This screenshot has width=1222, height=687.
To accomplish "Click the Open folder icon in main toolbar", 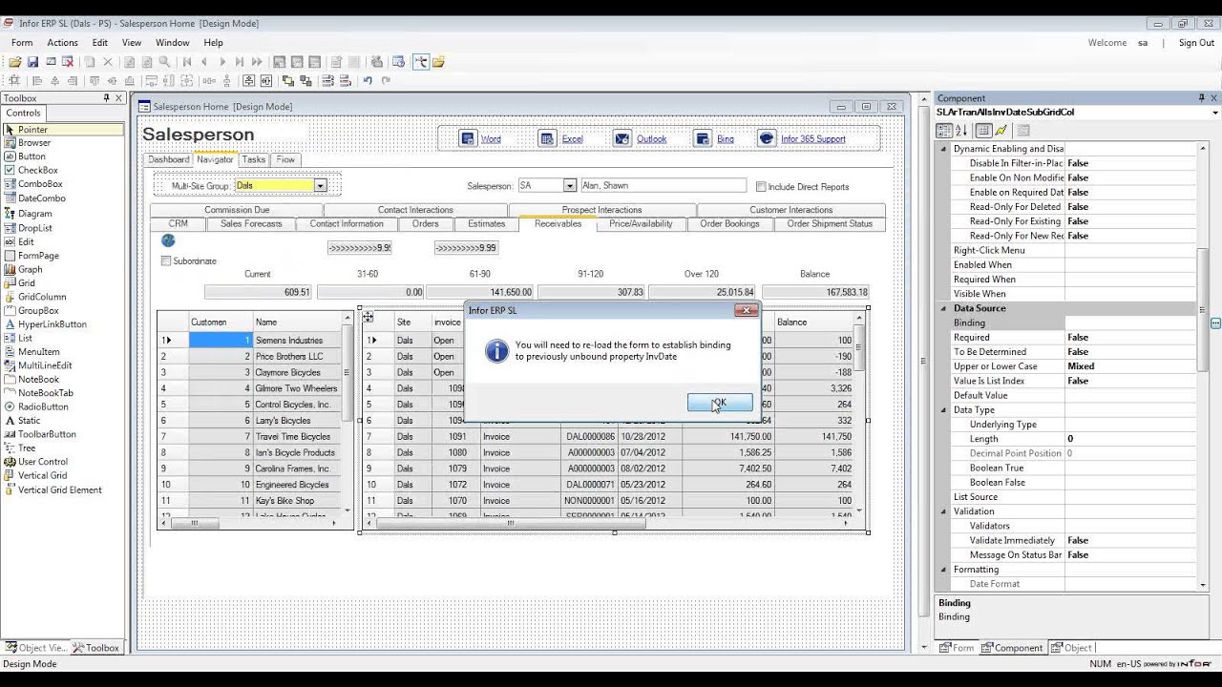I will click(x=15, y=62).
